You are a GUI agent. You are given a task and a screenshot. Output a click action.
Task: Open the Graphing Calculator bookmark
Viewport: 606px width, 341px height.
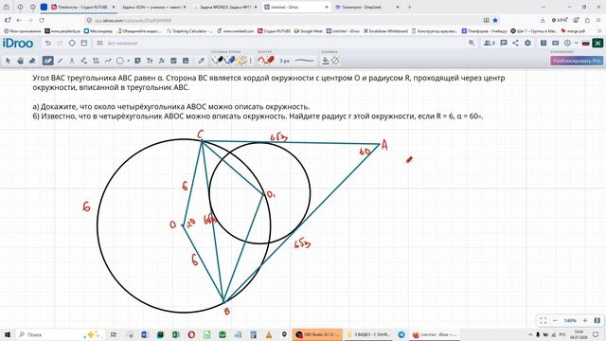click(x=189, y=31)
